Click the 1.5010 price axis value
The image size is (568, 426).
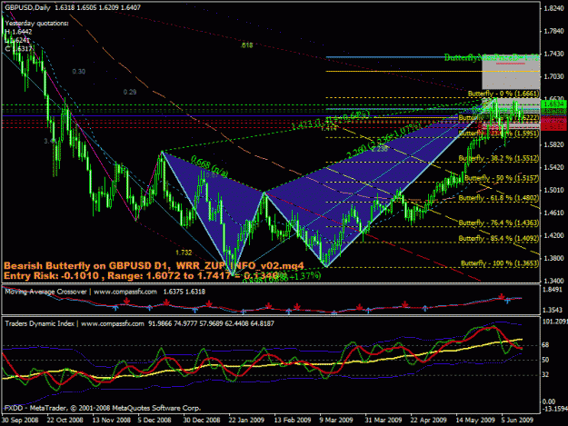[x=553, y=190]
